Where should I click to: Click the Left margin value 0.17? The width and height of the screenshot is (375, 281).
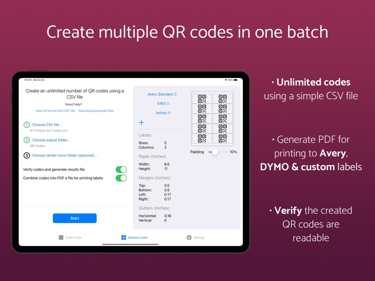point(167,194)
